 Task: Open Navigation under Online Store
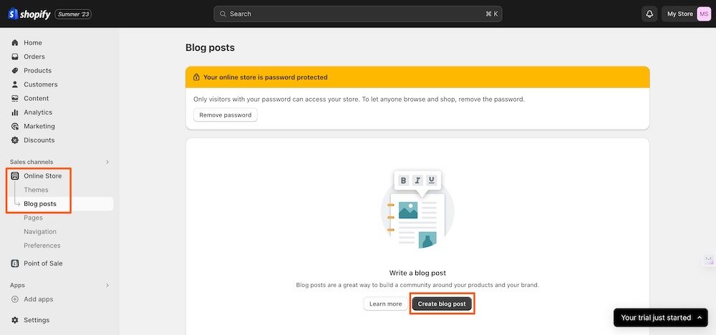coord(40,232)
